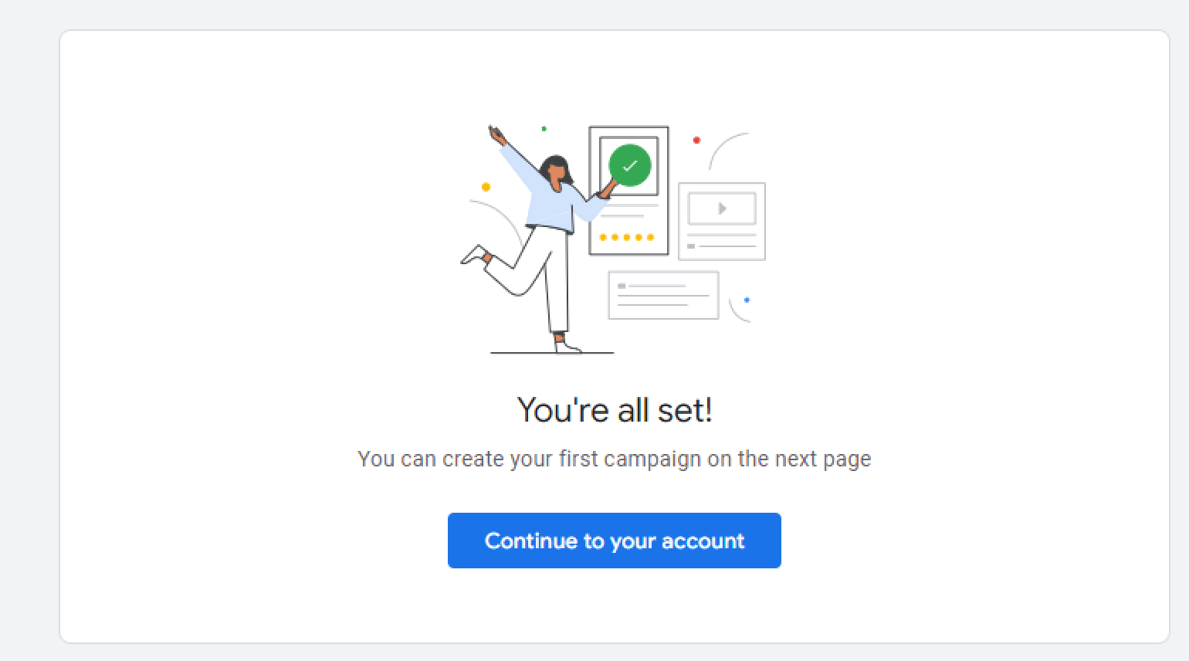
Task: Click the text lines card below the video card
Action: (663, 295)
